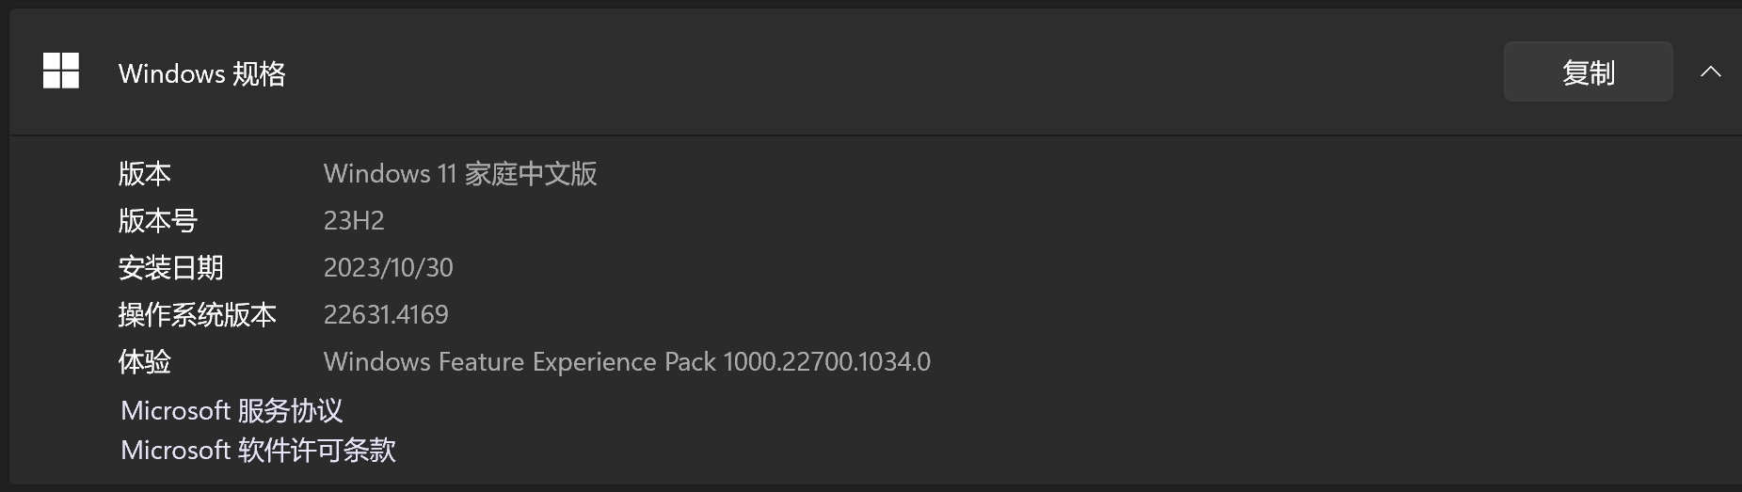
Task: Select the 版本 label
Action: click(144, 173)
